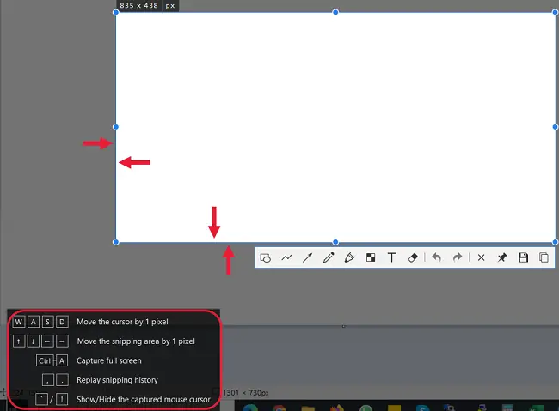Click the top-center selection handle
The image size is (559, 411).
[335, 13]
